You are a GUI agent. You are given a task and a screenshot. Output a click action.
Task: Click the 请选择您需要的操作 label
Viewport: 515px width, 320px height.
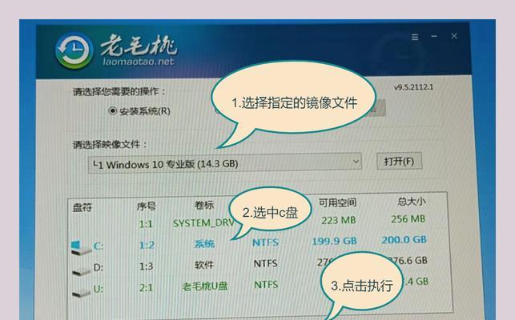coord(119,91)
